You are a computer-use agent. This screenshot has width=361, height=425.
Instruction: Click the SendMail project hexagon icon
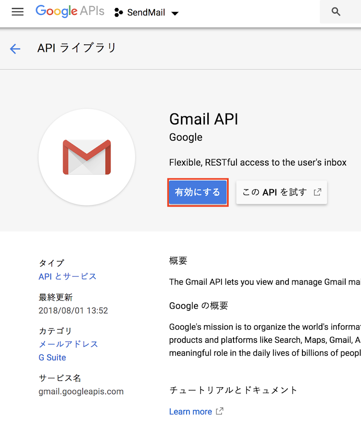tap(118, 12)
